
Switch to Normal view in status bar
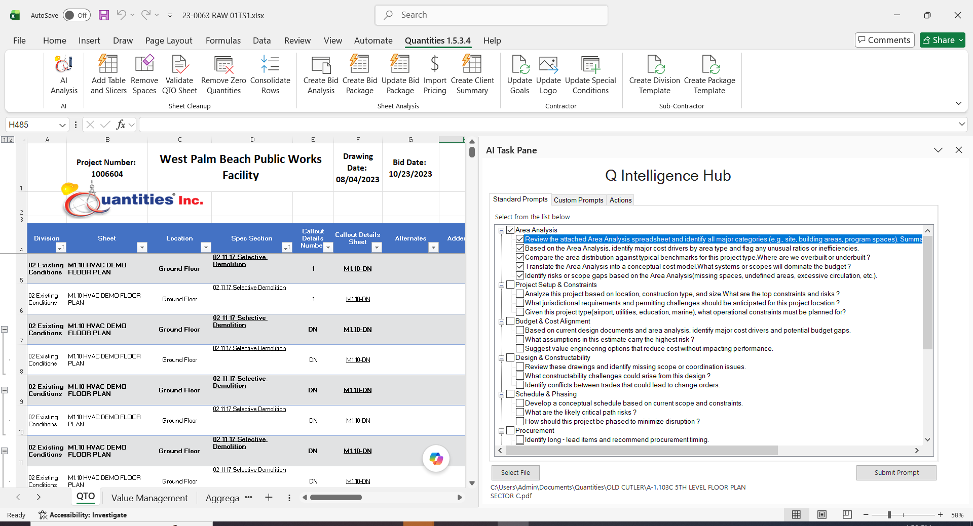tap(797, 515)
